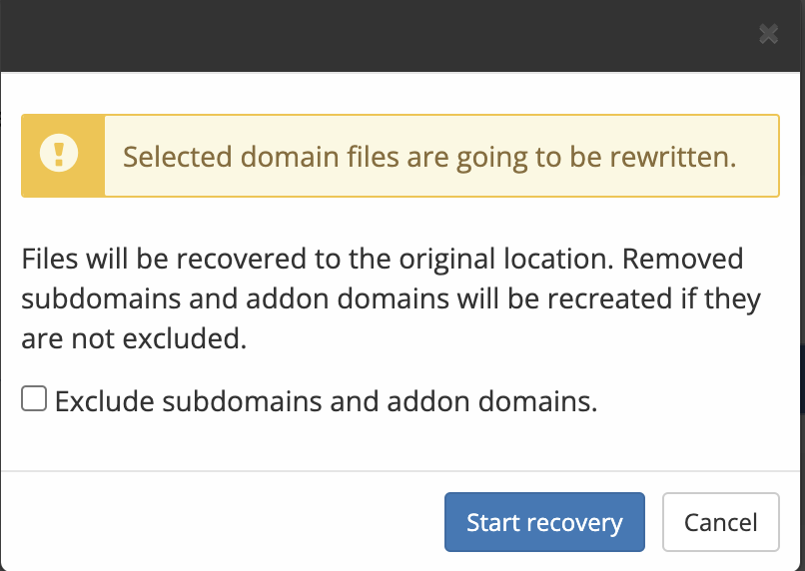Viewport: 805px width, 571px height.
Task: Click the text 'are not excluded.'
Action: point(134,338)
